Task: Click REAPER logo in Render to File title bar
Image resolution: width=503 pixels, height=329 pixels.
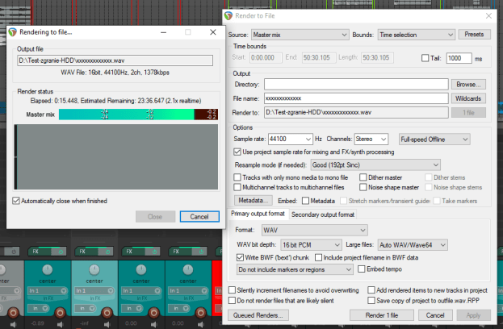Action: coord(230,15)
